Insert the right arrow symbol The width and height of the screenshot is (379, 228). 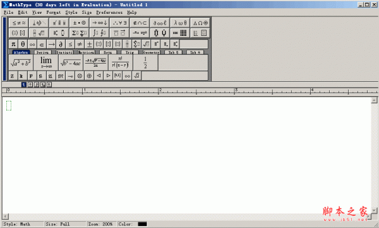point(51,44)
